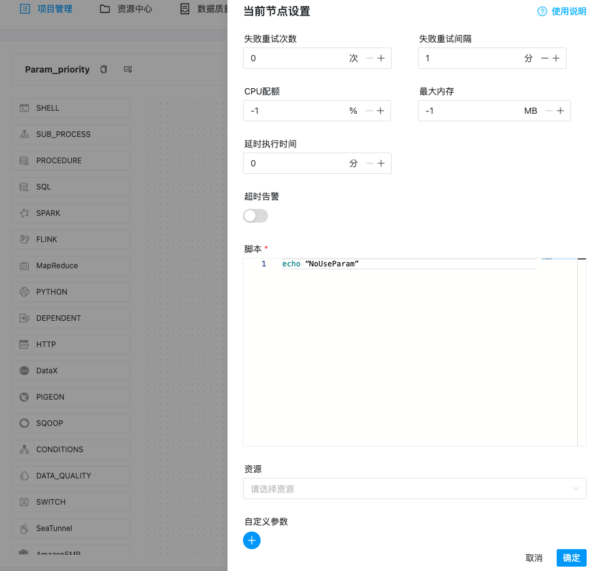Copy the Param_priority workflow name
Screen dimensions: 601x571
[104, 69]
